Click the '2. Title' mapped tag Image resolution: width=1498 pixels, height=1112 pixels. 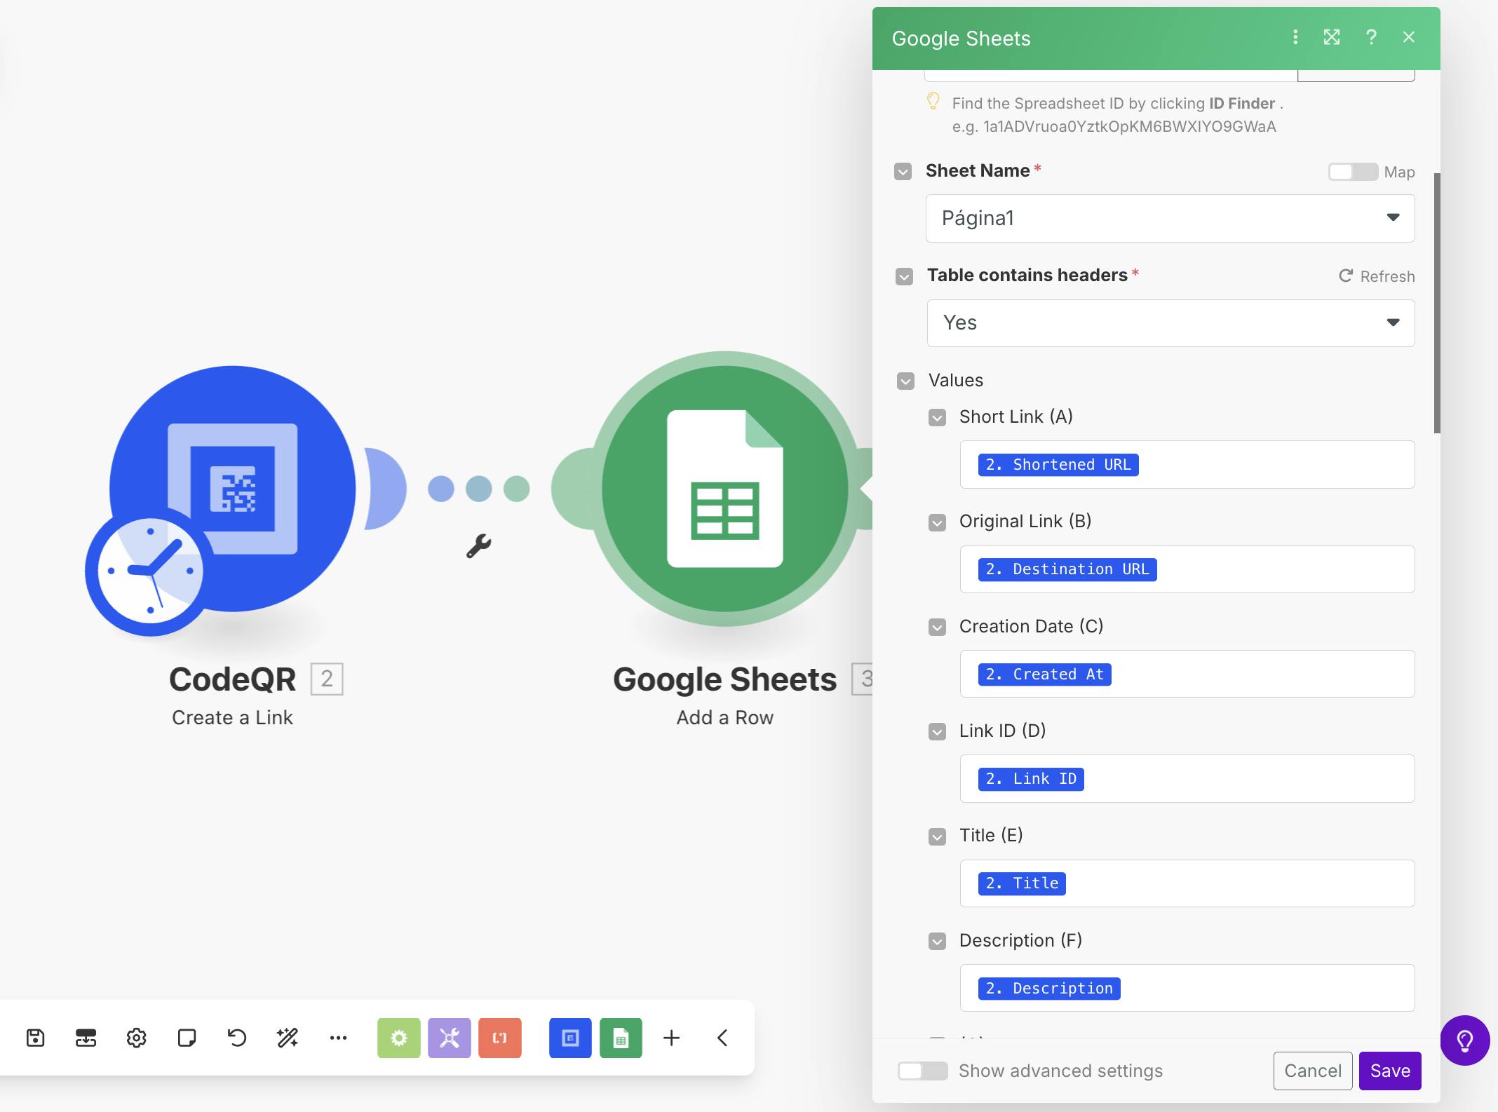(1022, 883)
